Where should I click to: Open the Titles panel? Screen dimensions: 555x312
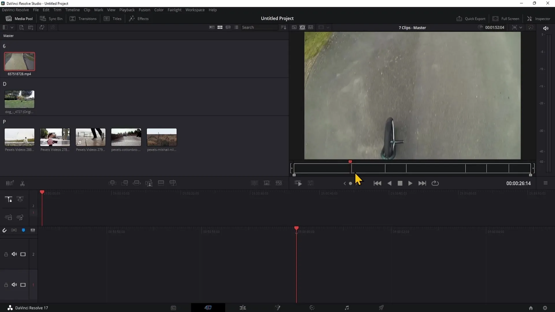click(113, 19)
